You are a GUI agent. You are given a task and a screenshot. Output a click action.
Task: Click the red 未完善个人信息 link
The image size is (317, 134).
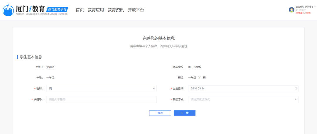click(303, 13)
